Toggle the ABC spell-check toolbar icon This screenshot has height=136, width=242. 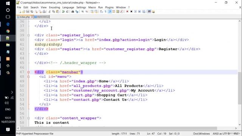point(149,12)
